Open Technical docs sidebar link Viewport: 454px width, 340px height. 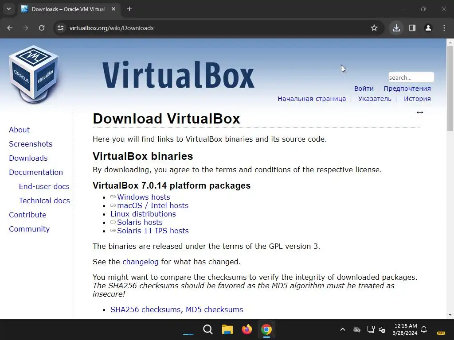(44, 201)
